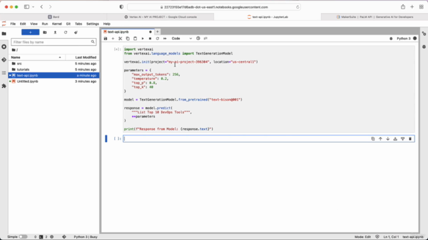Restart kernel and run all cells
The height and width of the screenshot is (240, 428).
pyautogui.click(x=165, y=39)
